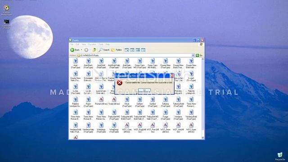Select the WST_Engl font file

[140, 128]
